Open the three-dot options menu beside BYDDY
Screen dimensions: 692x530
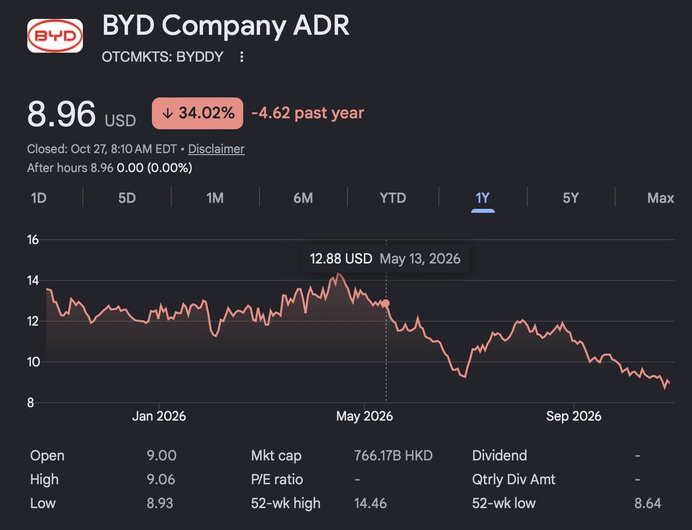coord(242,57)
